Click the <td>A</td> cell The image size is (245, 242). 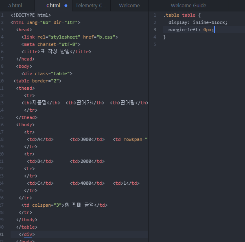pyautogui.click(x=40, y=139)
